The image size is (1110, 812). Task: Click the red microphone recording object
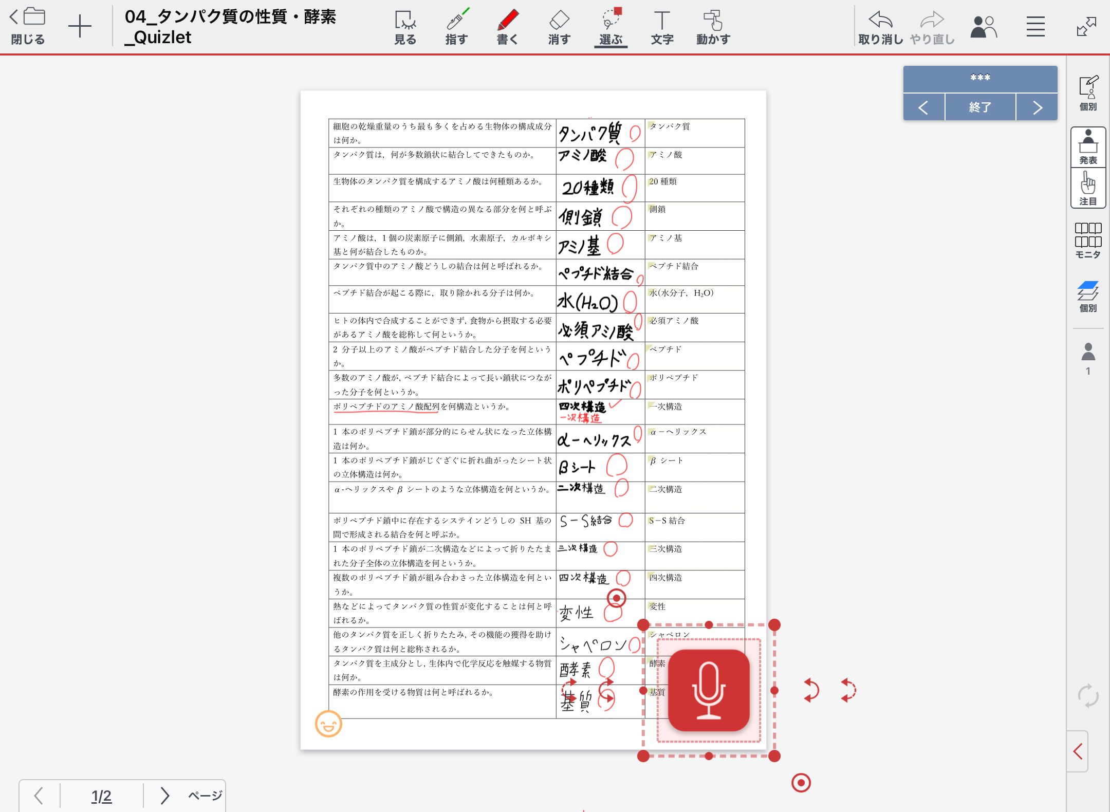tap(709, 690)
